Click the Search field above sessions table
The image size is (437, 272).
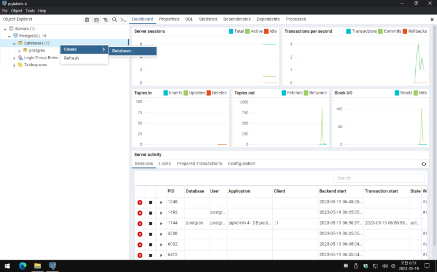click(379, 178)
